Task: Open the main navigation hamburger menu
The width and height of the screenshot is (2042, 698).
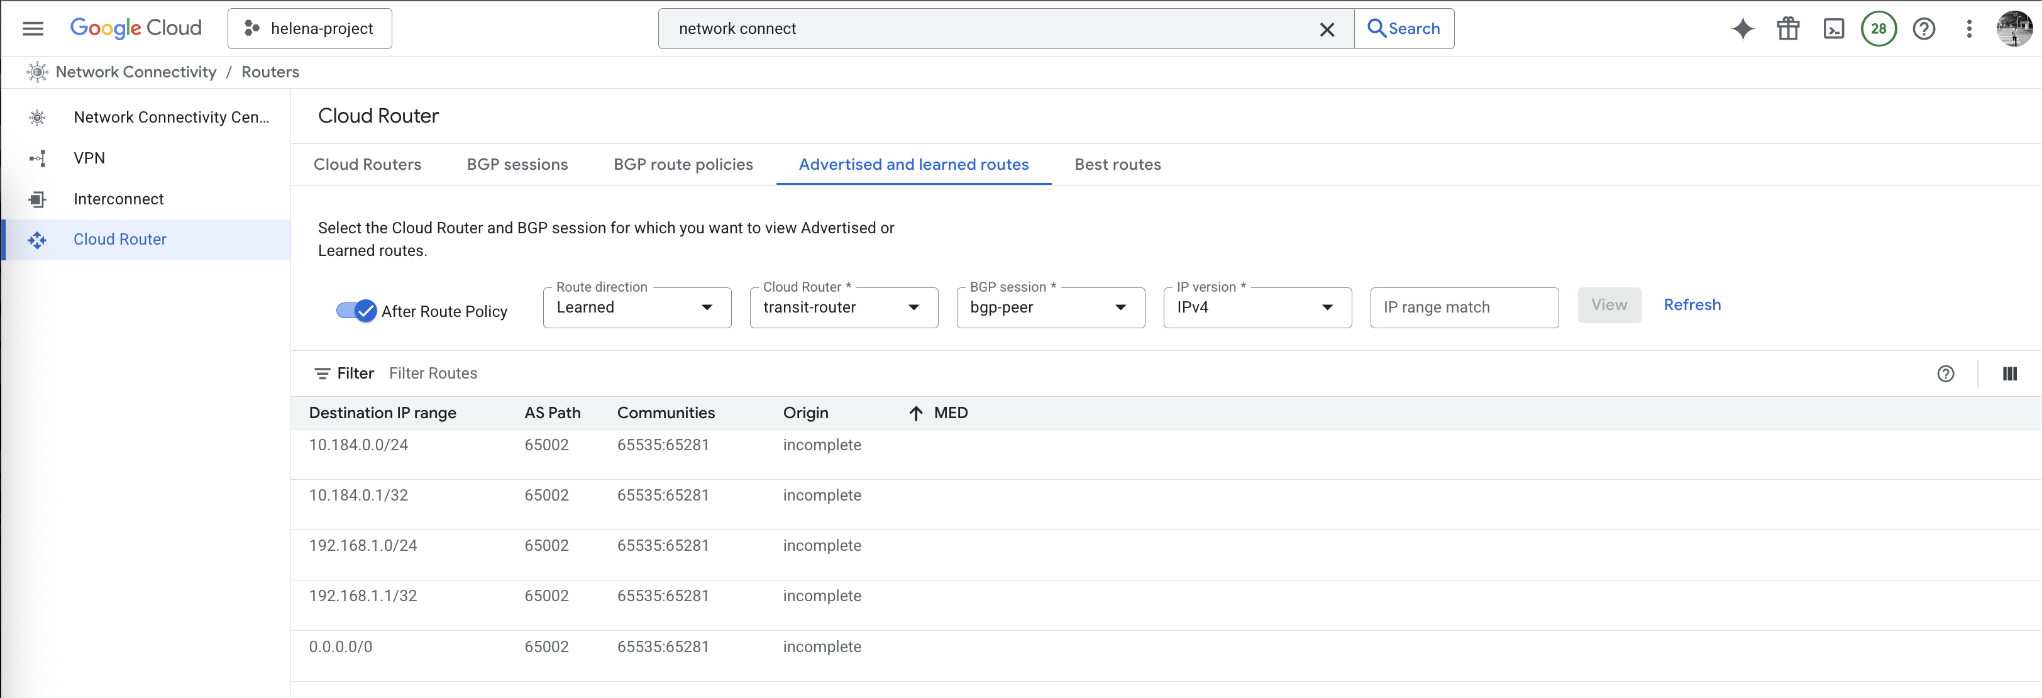Action: (x=33, y=28)
